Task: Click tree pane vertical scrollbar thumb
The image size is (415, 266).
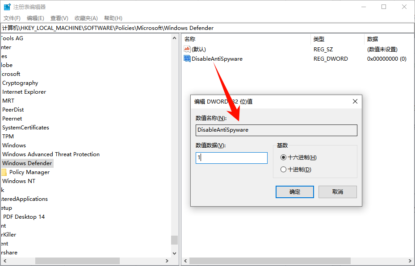Action: coord(174,240)
